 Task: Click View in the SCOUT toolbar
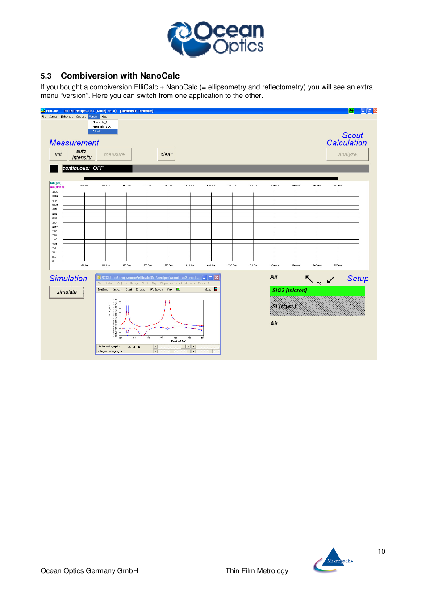click(x=170, y=289)
